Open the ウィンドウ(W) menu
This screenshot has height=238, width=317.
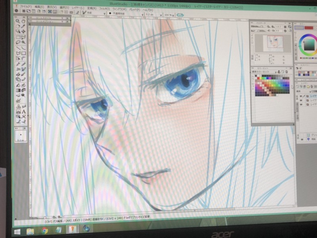point(119,9)
